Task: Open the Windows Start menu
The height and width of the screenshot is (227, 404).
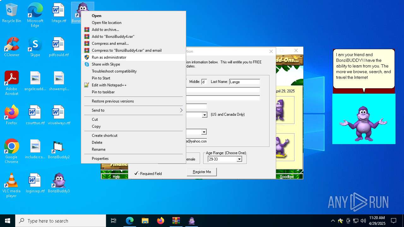Action: coord(8,221)
